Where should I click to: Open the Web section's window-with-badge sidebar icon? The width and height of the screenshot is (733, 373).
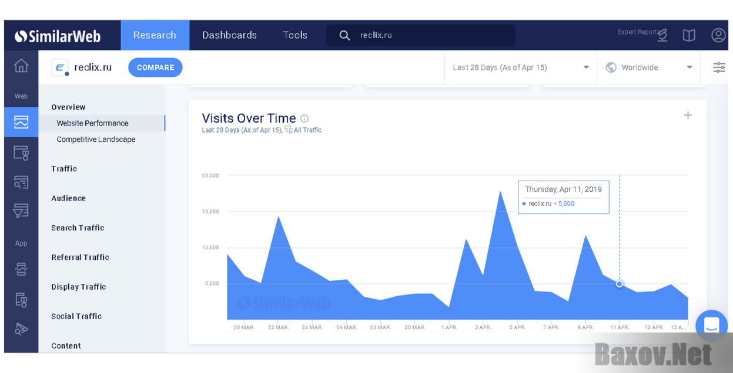point(21,153)
